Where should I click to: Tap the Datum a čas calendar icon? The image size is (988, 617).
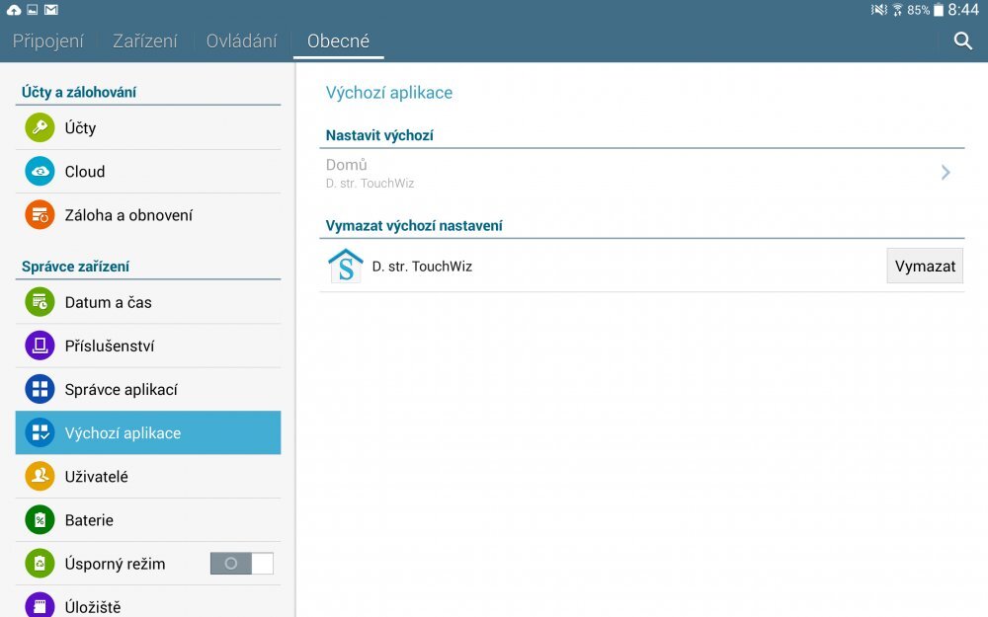point(40,303)
